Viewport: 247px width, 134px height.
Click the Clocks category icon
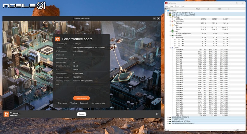172,48
